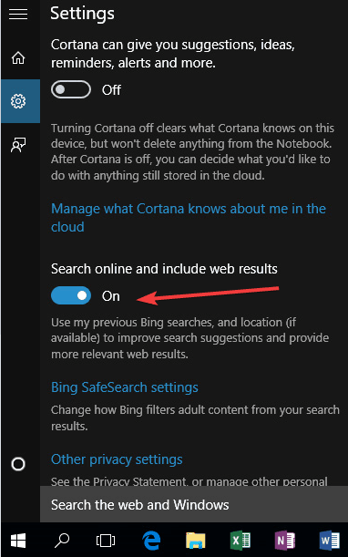Click the Cortana circle icon
Screen dimensions: 348x557
pos(18,464)
